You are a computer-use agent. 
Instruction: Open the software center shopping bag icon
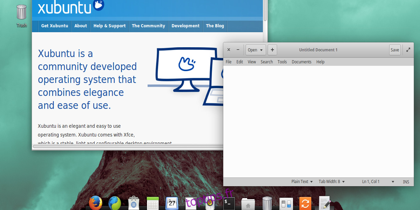pos(134,203)
